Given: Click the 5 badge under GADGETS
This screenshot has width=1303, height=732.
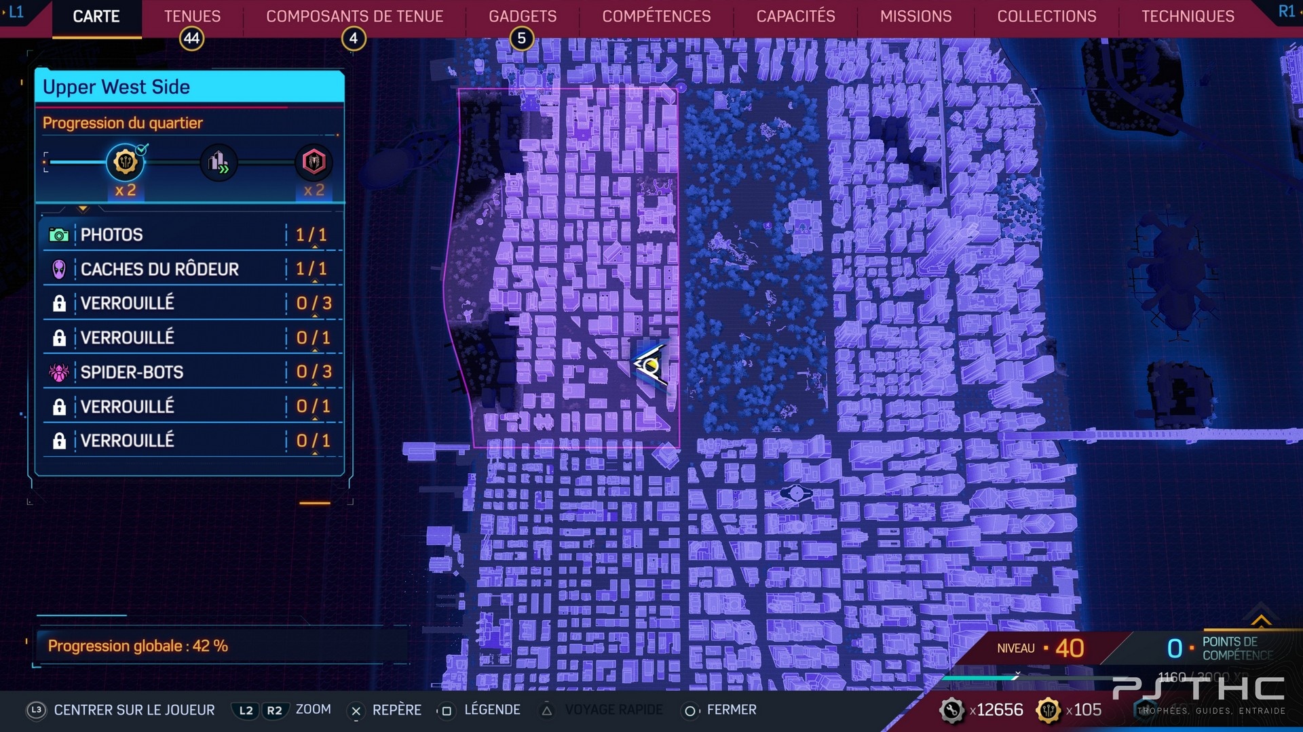Looking at the screenshot, I should coord(522,39).
